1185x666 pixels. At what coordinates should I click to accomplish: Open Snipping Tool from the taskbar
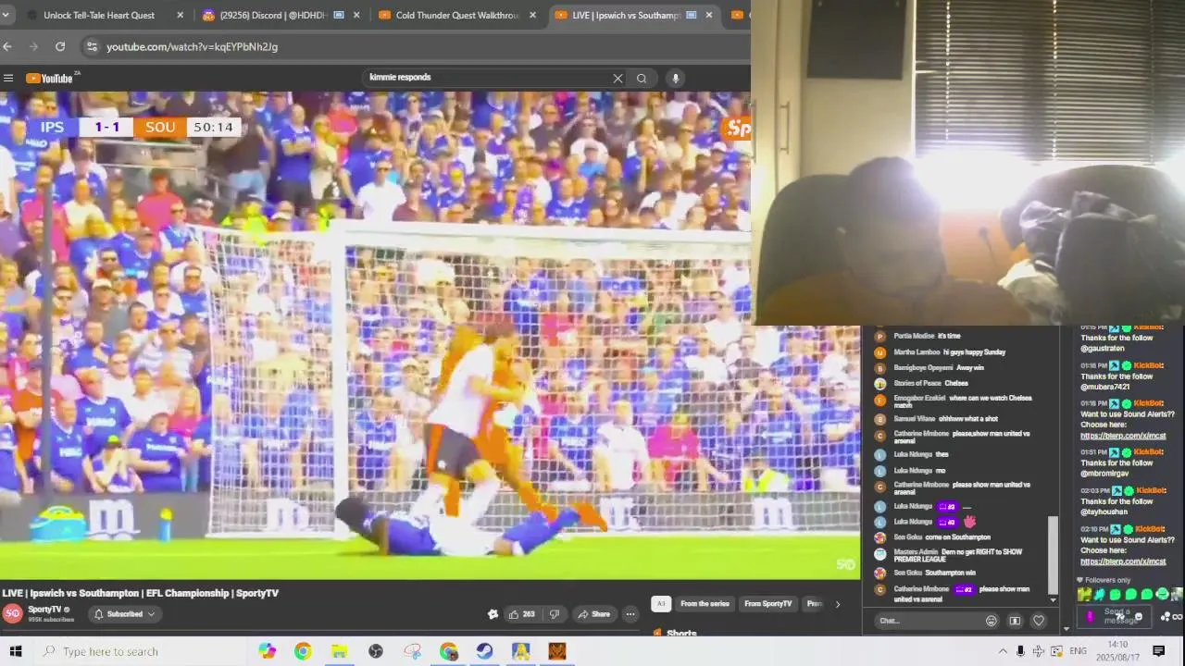412,651
